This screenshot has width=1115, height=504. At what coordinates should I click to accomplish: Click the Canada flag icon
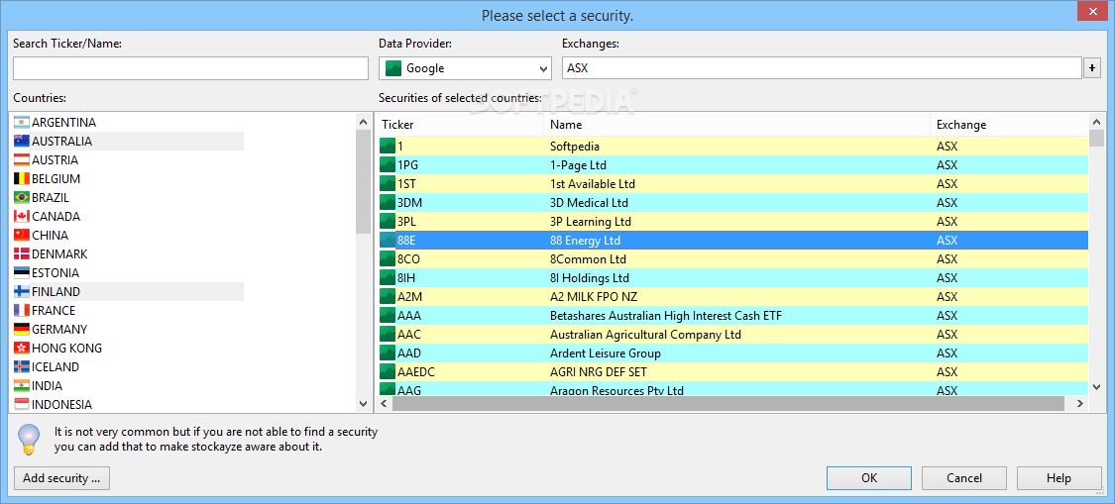coord(22,216)
